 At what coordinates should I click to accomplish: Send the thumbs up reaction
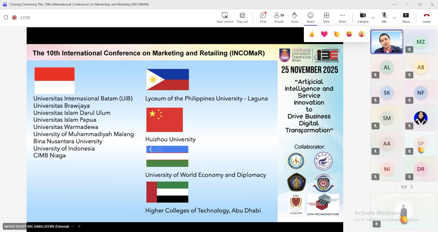[x=312, y=34]
